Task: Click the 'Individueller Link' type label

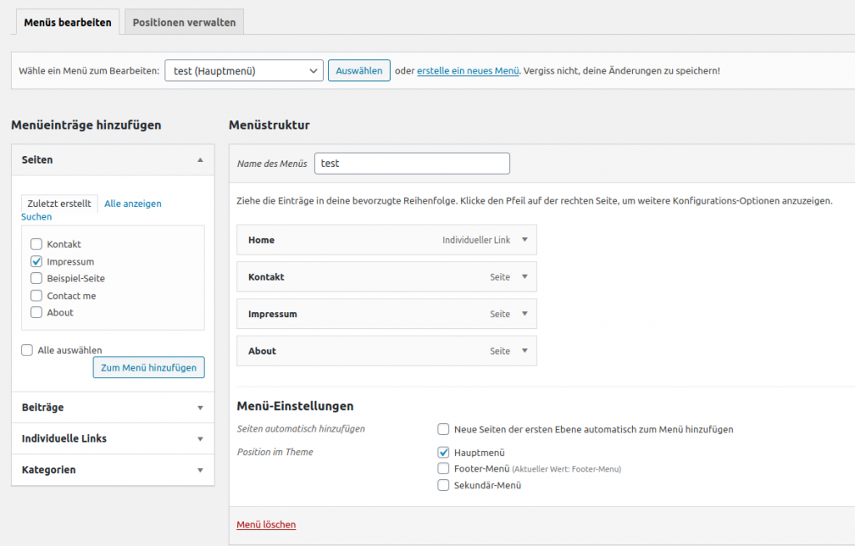Action: click(x=476, y=240)
